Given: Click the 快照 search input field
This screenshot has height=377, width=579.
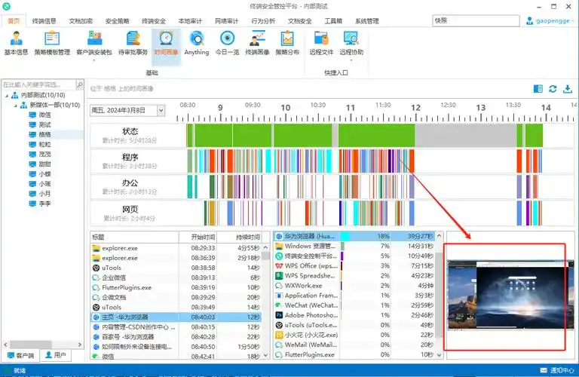Looking at the screenshot, I should (x=475, y=21).
